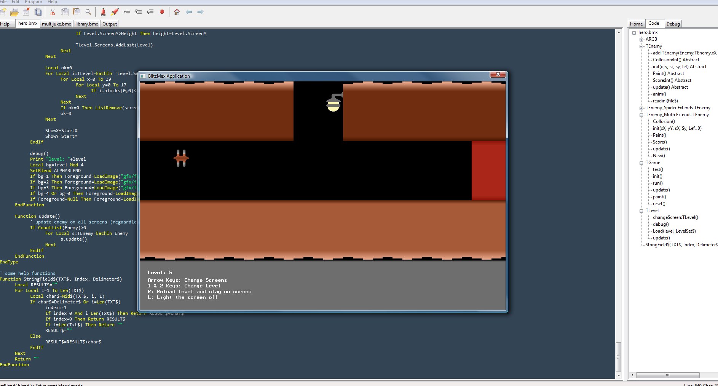The width and height of the screenshot is (718, 386).
Task: Click the Open file folder icon
Action: point(14,12)
